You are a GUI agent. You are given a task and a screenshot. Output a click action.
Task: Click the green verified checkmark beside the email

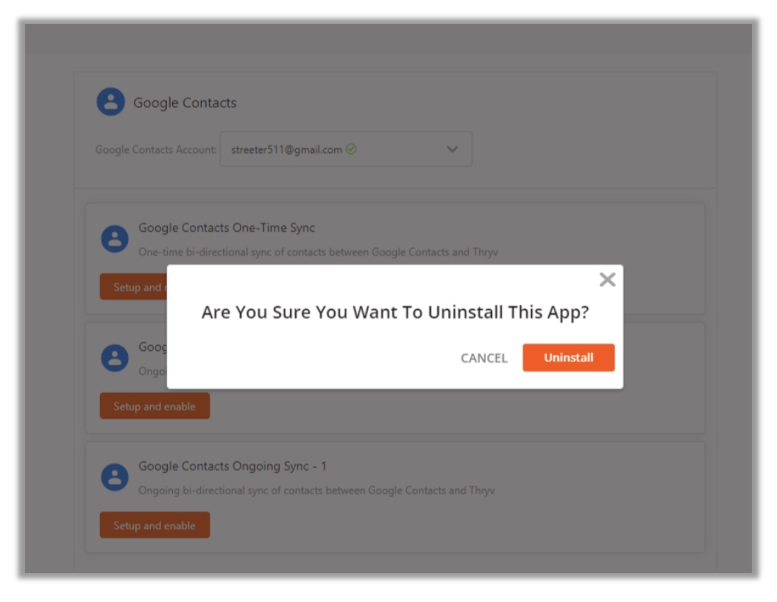[x=351, y=150]
